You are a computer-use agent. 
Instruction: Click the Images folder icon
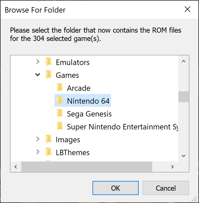[49, 139]
